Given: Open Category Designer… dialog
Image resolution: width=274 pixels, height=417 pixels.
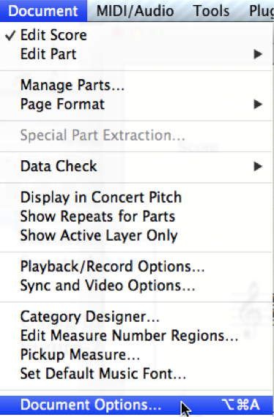Looking at the screenshot, I should point(136,317).
